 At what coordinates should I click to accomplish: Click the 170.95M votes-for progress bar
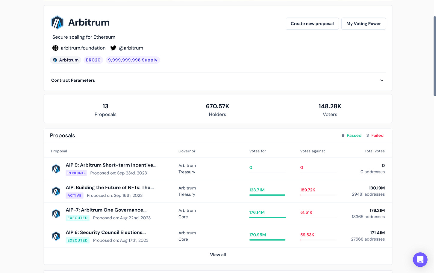(x=267, y=240)
